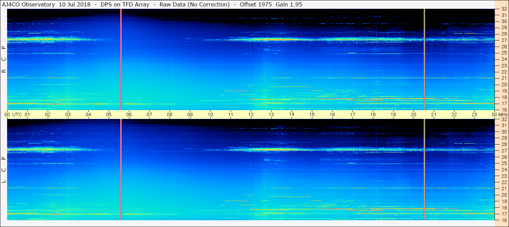Click the 27 MHz label in LCP panel
Image resolution: width=509 pixels, height=227 pixels.
504,151
